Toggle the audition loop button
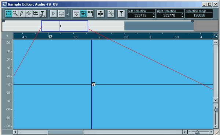Screen dimensions: 220x135 pos(61,14)
